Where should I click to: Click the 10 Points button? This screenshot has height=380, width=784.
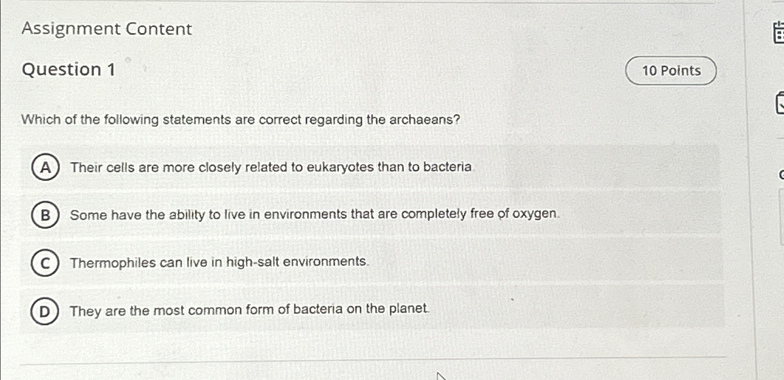(x=671, y=71)
